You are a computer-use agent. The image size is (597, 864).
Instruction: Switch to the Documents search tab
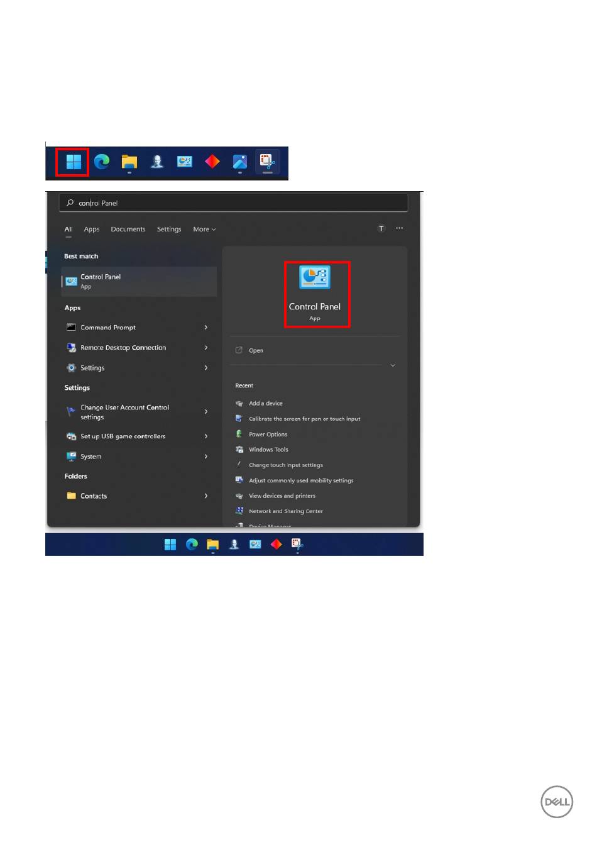(x=128, y=230)
